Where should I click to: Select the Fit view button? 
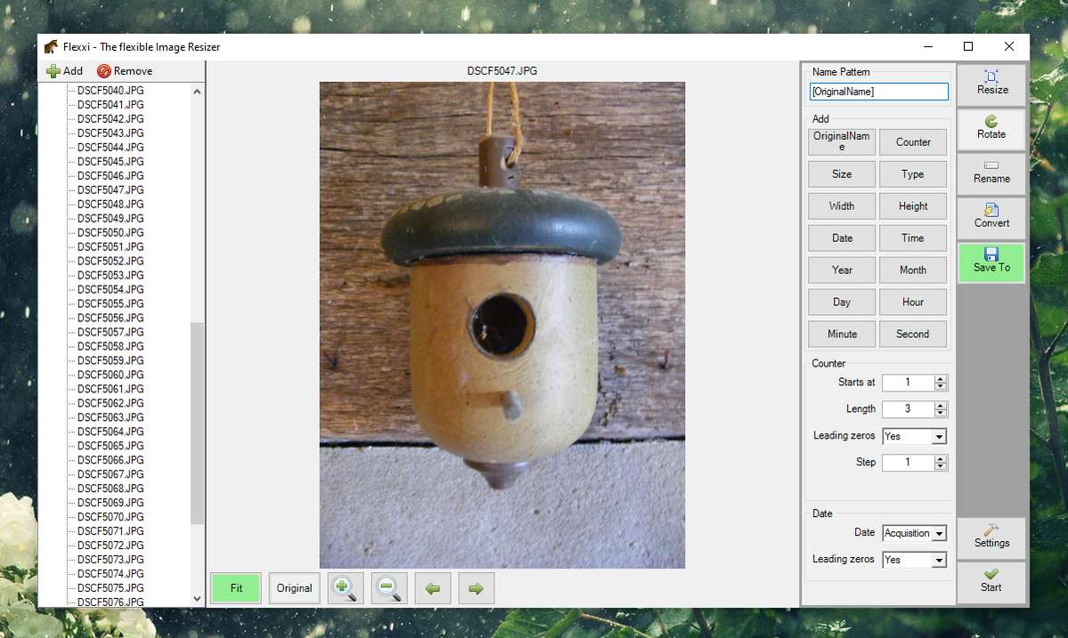236,588
